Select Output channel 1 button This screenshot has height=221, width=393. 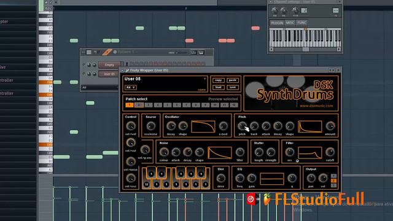tap(333, 176)
